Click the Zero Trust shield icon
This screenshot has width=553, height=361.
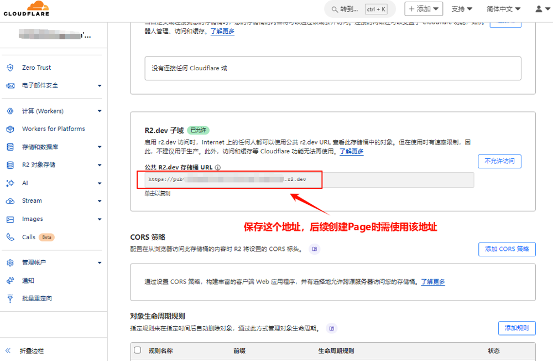pyautogui.click(x=10, y=68)
